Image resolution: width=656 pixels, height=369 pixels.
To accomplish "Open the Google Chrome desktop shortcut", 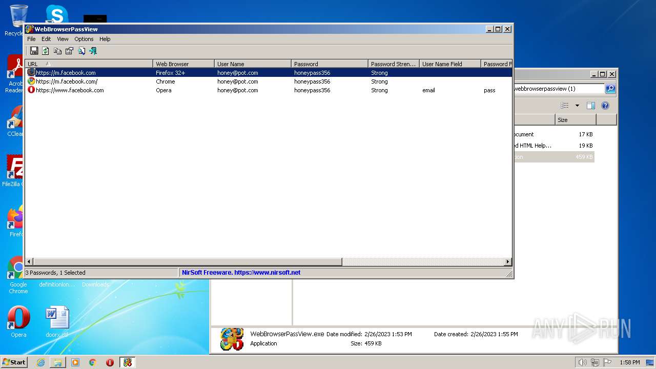I will [x=18, y=275].
